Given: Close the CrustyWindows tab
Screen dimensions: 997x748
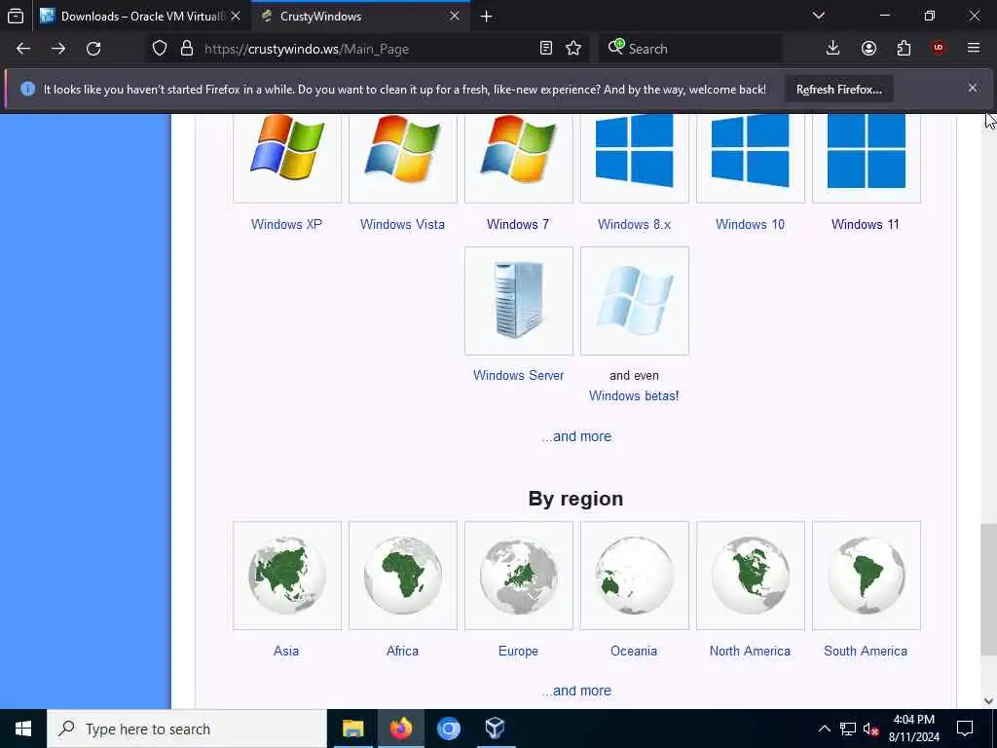Looking at the screenshot, I should pyautogui.click(x=455, y=17).
